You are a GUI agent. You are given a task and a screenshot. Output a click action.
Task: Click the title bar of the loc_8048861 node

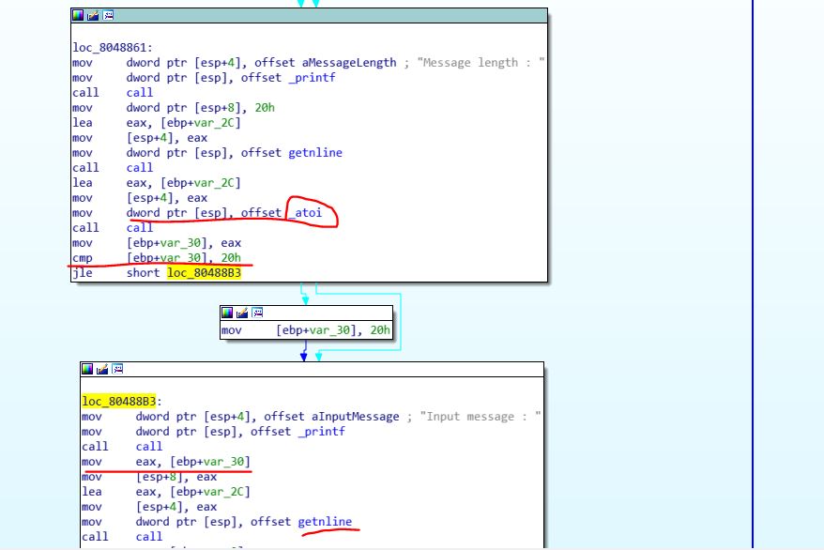[x=309, y=15]
